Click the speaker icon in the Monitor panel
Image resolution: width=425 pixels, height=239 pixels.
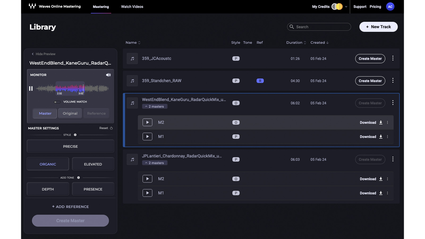[108, 75]
